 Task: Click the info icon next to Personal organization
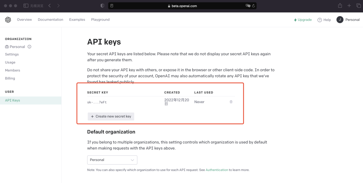pyautogui.click(x=29, y=47)
